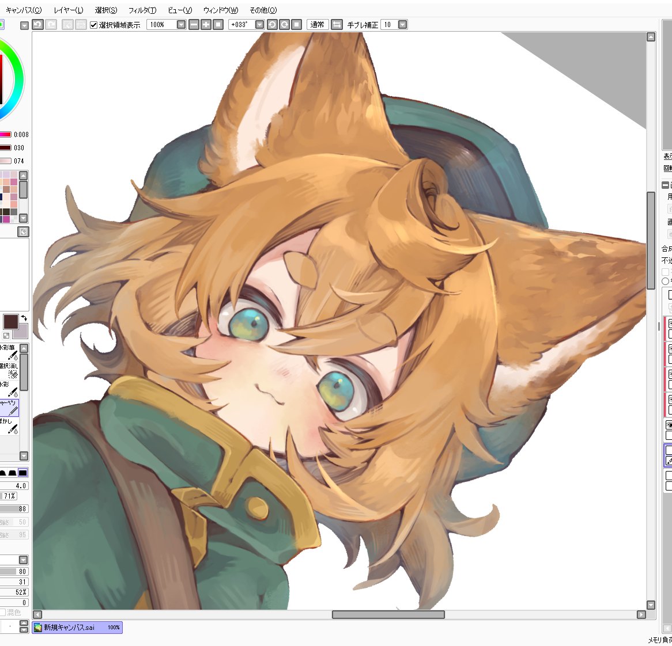
Task: Click the slider field showing 52%
Action: pyautogui.click(x=14, y=592)
